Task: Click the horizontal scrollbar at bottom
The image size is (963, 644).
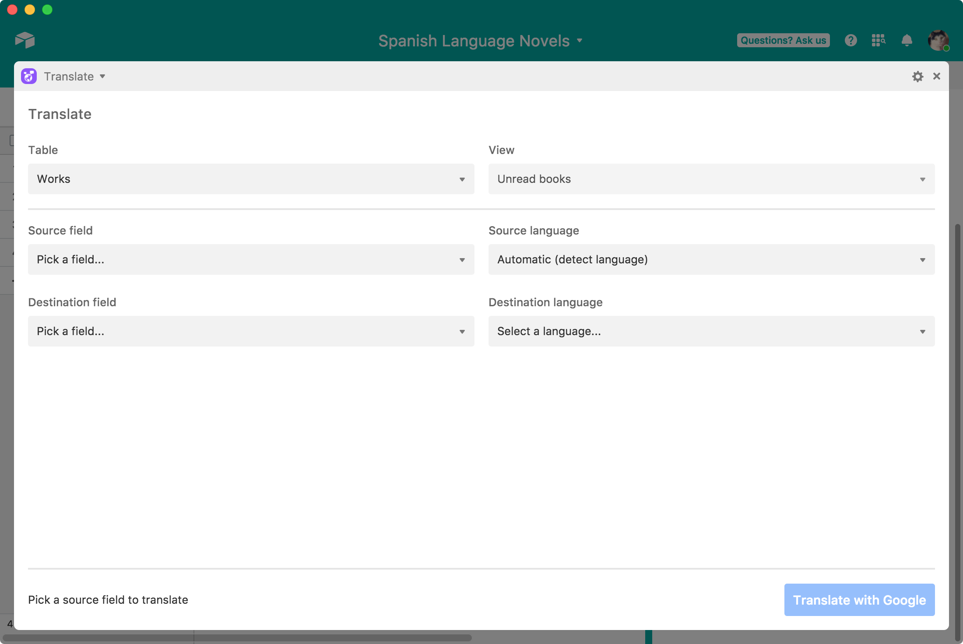Action: (x=237, y=638)
